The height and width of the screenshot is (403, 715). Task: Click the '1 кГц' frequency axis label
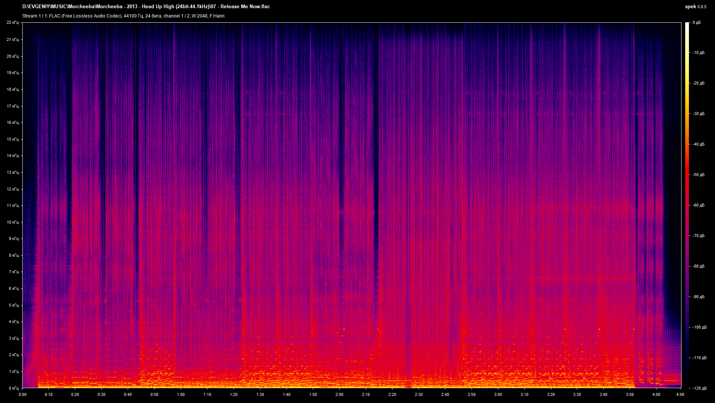tap(14, 371)
